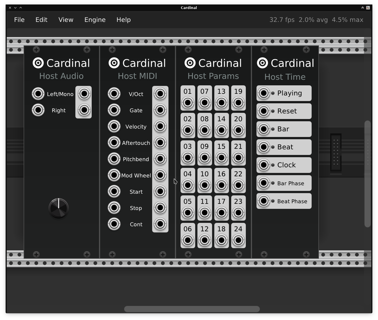Click the V/Oct input jack on Host MIDI
The image size is (378, 320).
pos(114,94)
